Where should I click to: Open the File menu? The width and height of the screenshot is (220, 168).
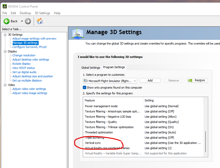(x=5, y=13)
